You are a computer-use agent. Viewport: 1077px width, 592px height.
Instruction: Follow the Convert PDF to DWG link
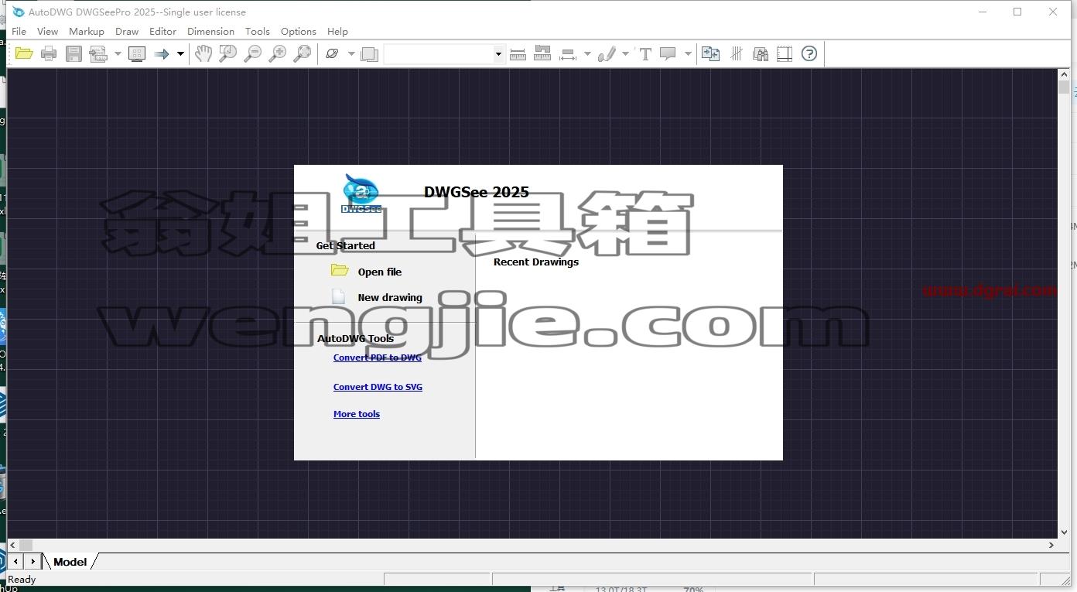coord(378,358)
